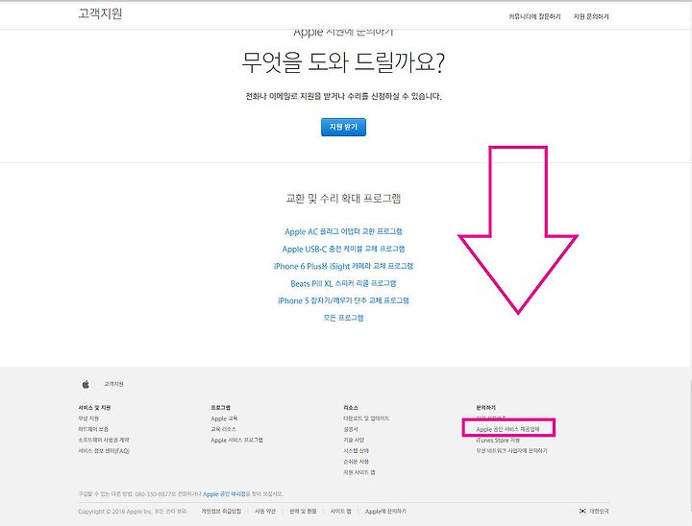Click the 모든 프로그램 link

coord(343,318)
